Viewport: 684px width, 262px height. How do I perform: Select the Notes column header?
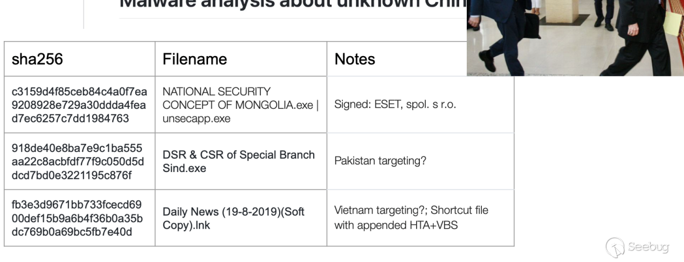coord(355,59)
